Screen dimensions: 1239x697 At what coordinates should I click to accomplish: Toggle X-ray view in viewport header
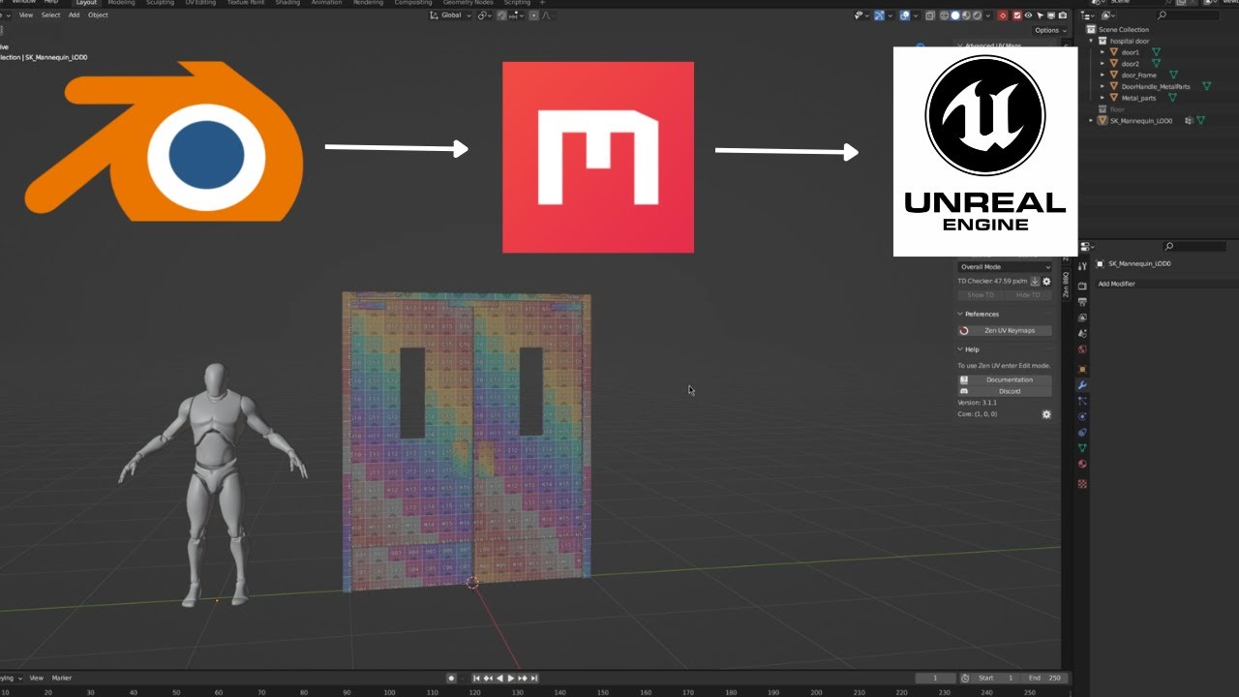(x=930, y=15)
